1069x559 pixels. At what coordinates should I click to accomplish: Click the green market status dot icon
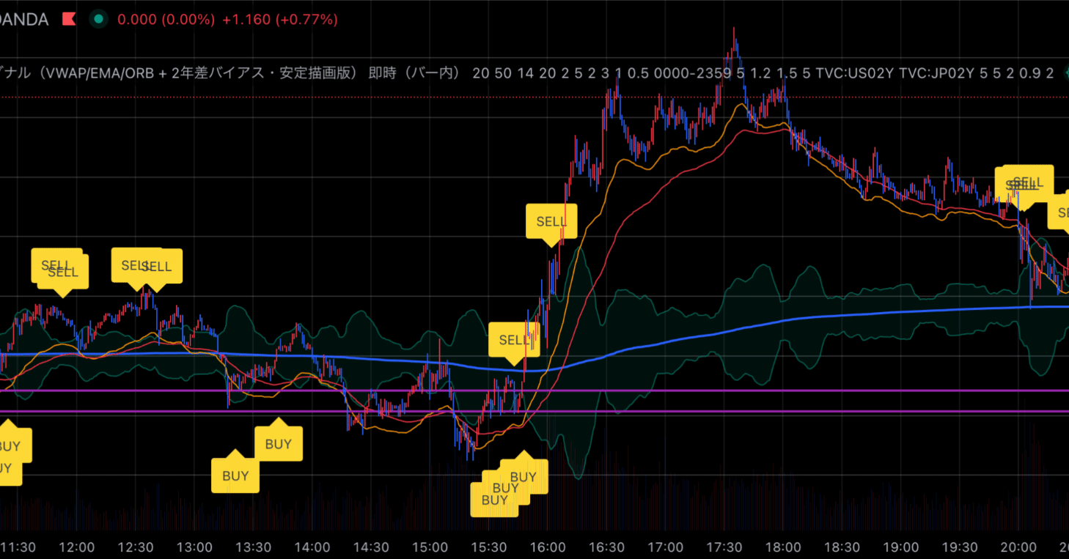(98, 19)
